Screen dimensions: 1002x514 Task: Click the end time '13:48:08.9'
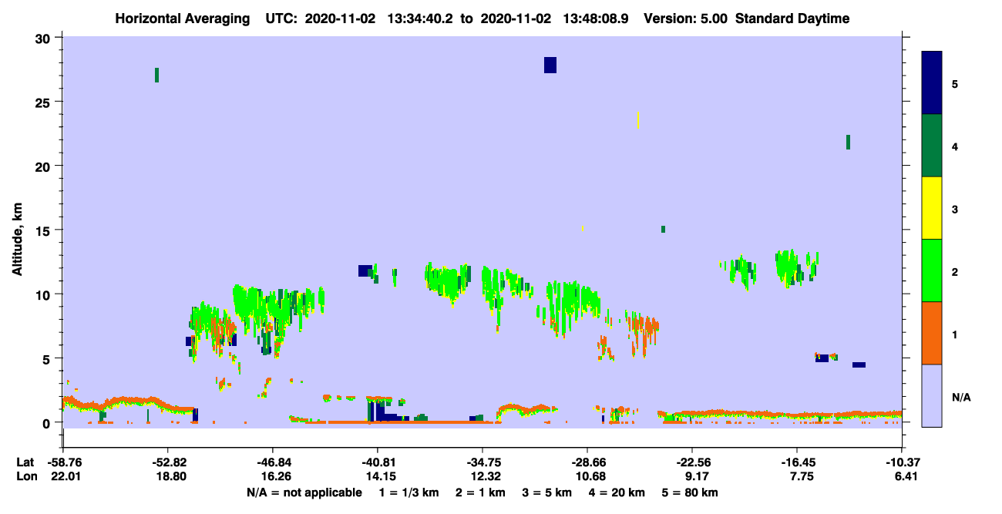coord(596,18)
